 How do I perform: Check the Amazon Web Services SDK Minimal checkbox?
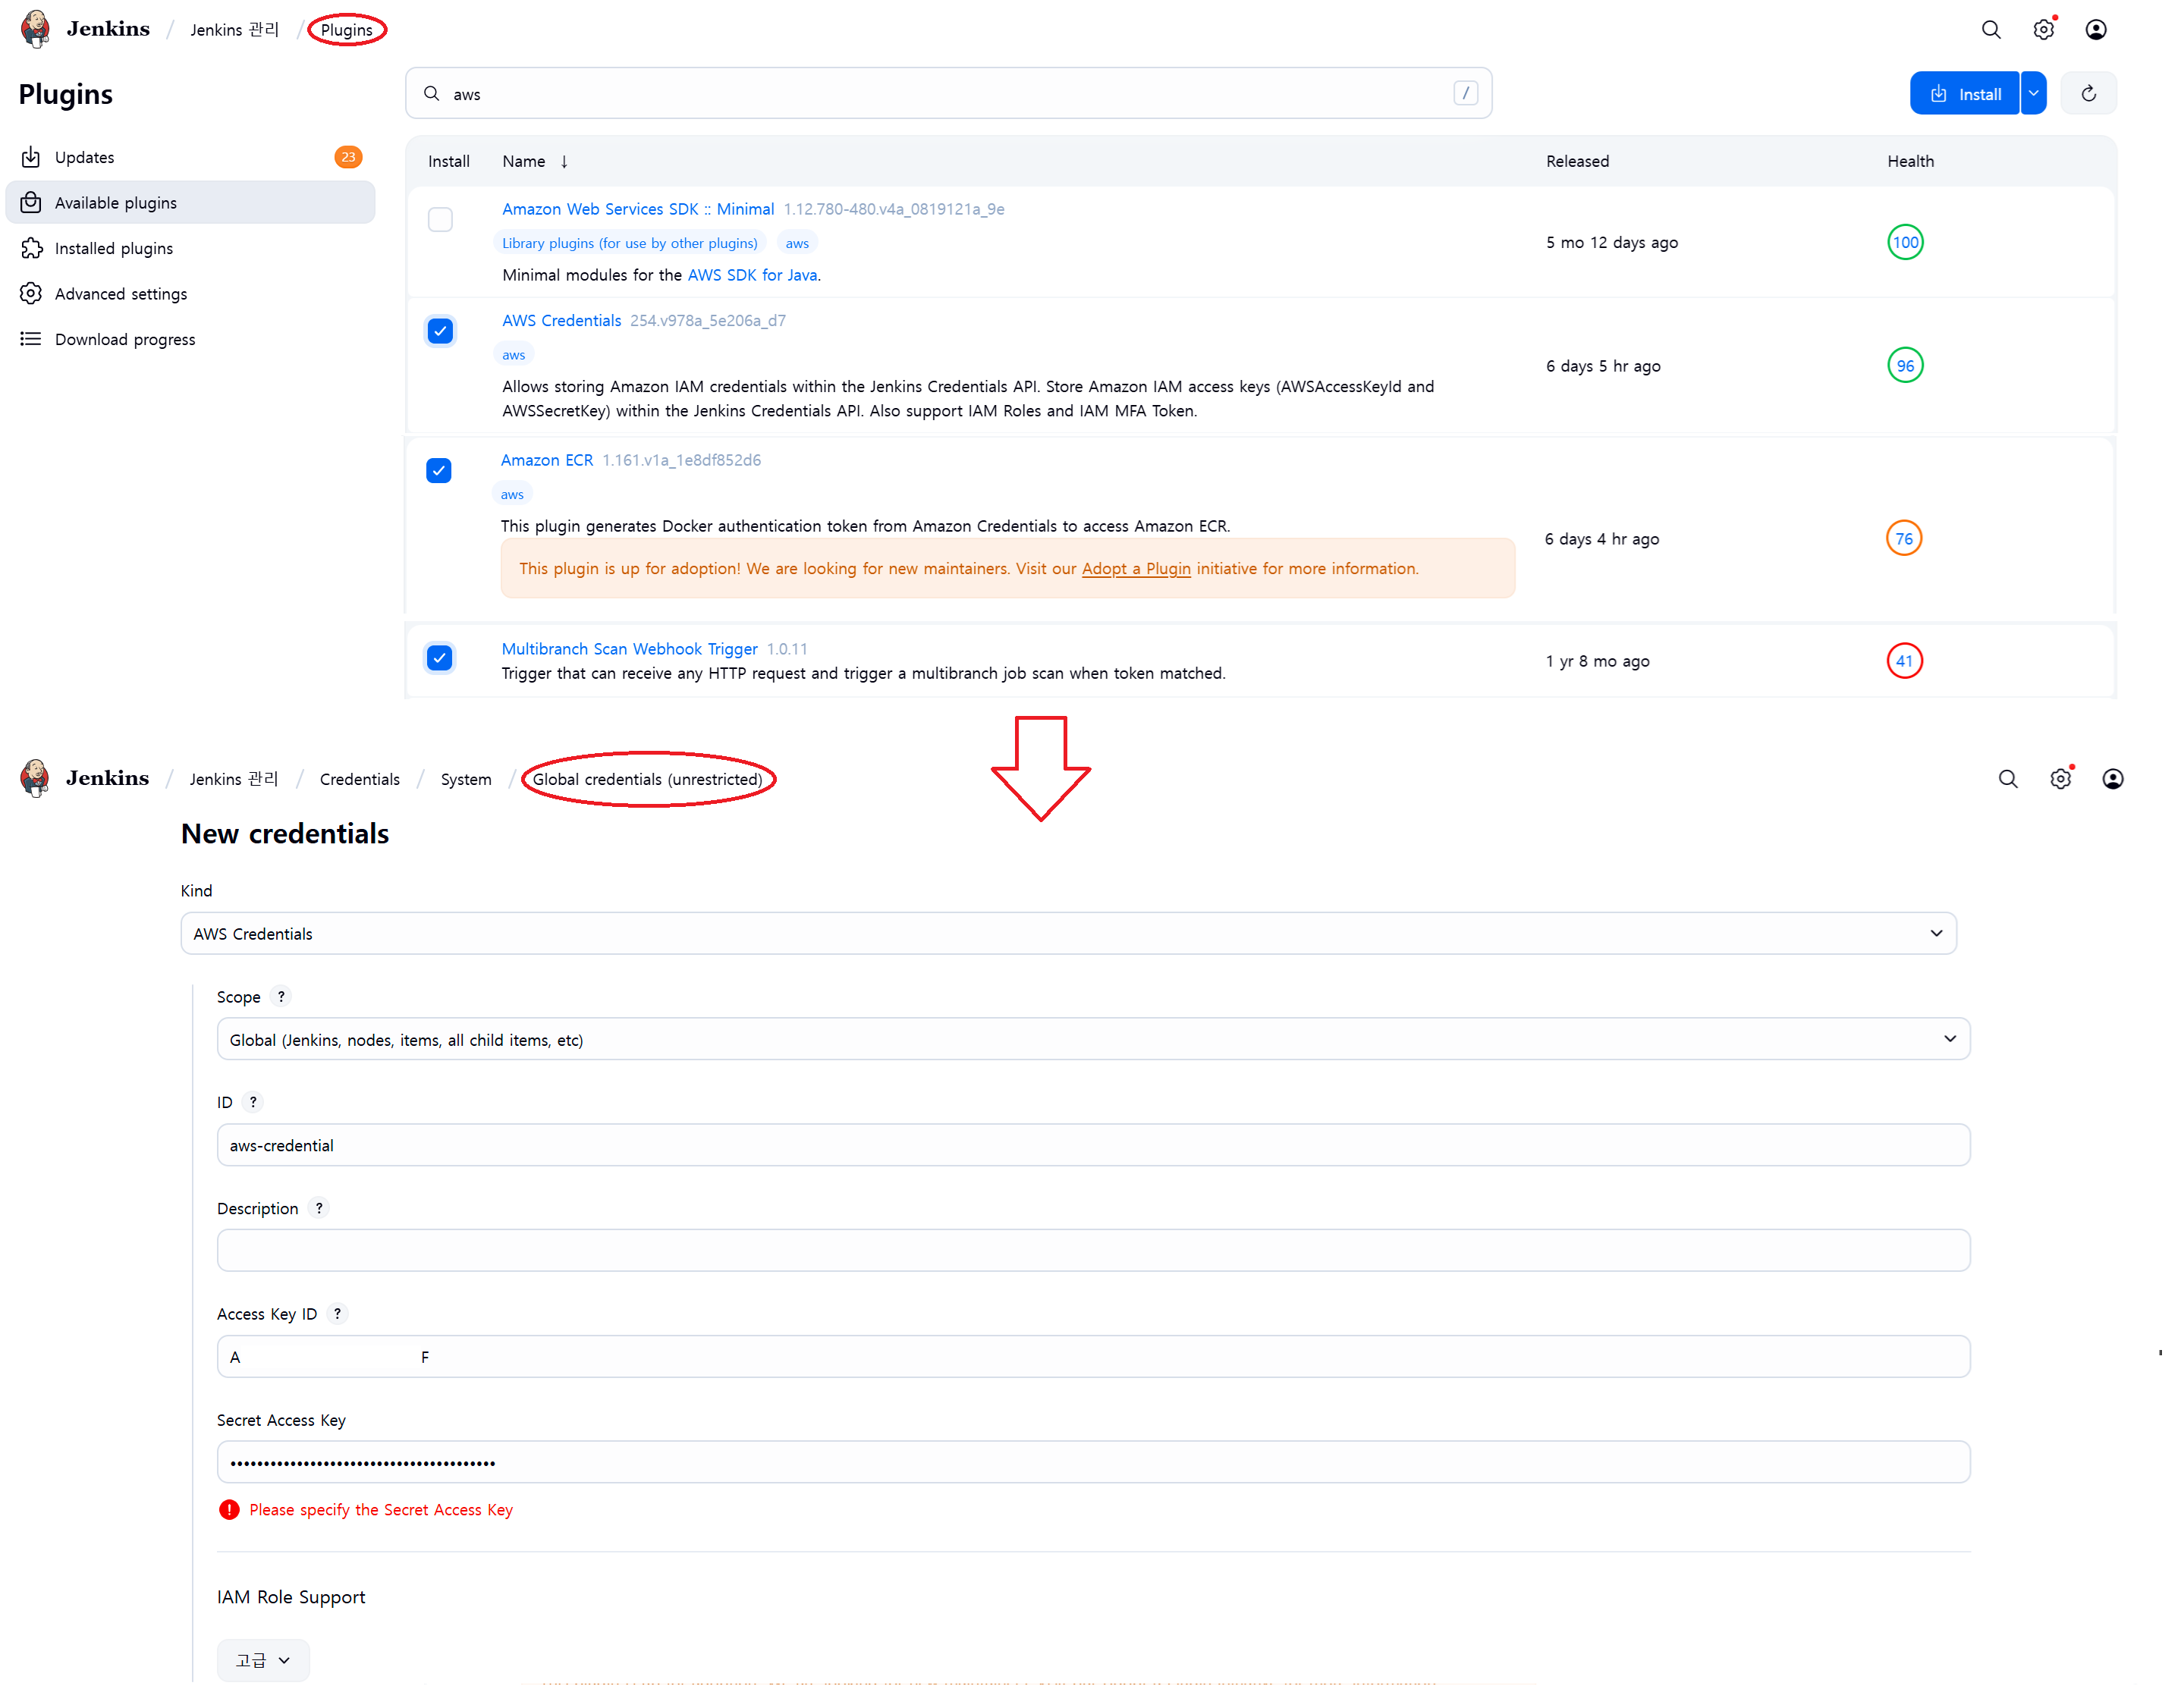click(440, 219)
